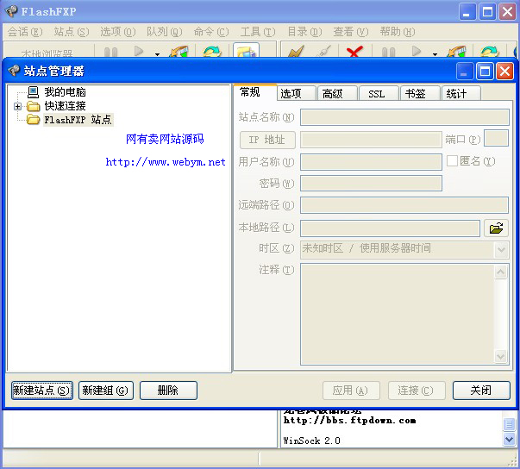This screenshot has height=469, width=520.
Task: Click the 应用 button
Action: click(351, 391)
